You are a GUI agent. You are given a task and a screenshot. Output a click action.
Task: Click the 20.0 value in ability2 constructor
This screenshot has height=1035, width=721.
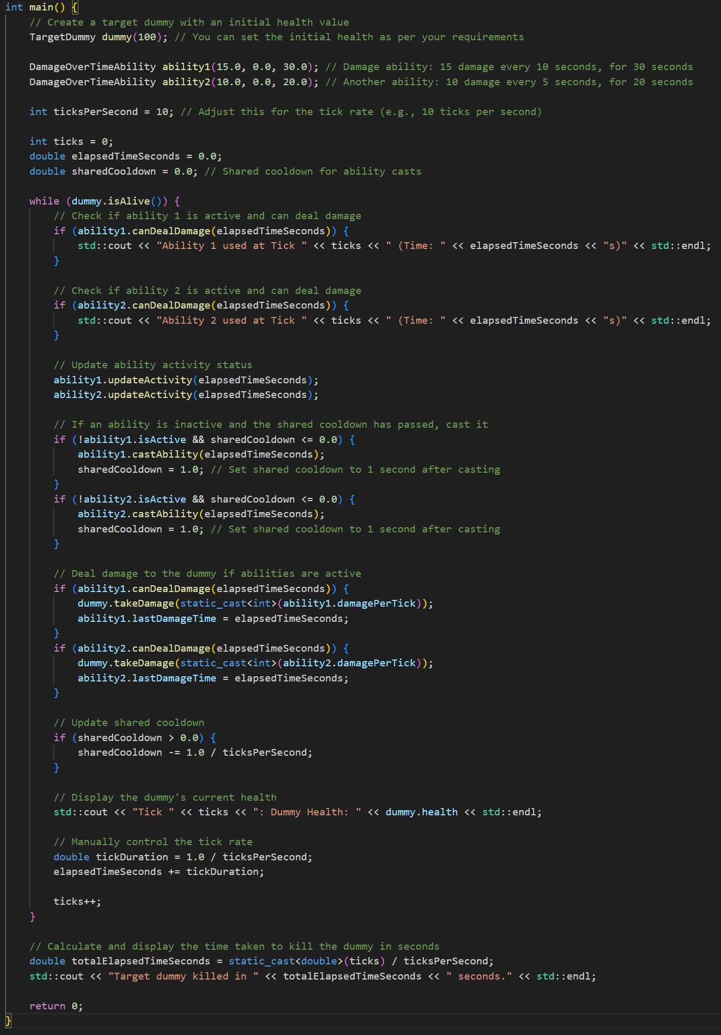[295, 82]
